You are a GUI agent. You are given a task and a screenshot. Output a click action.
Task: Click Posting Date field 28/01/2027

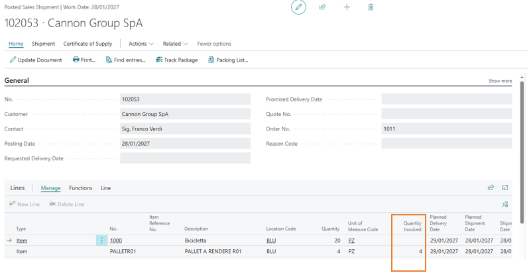pyautogui.click(x=185, y=144)
